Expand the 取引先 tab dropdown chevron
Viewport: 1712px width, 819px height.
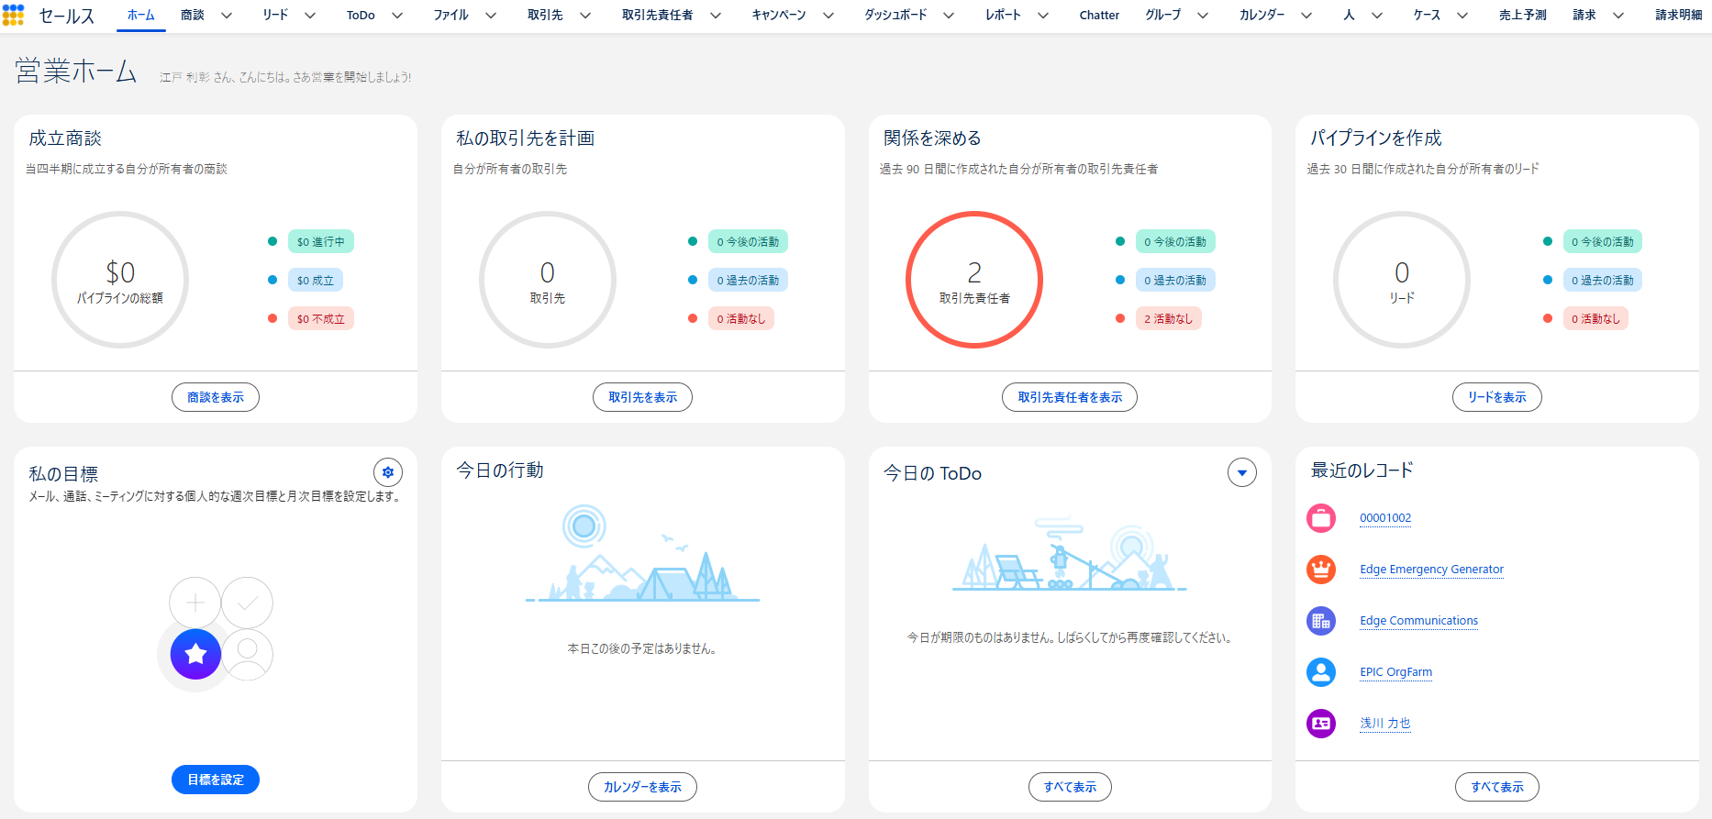coord(585,16)
